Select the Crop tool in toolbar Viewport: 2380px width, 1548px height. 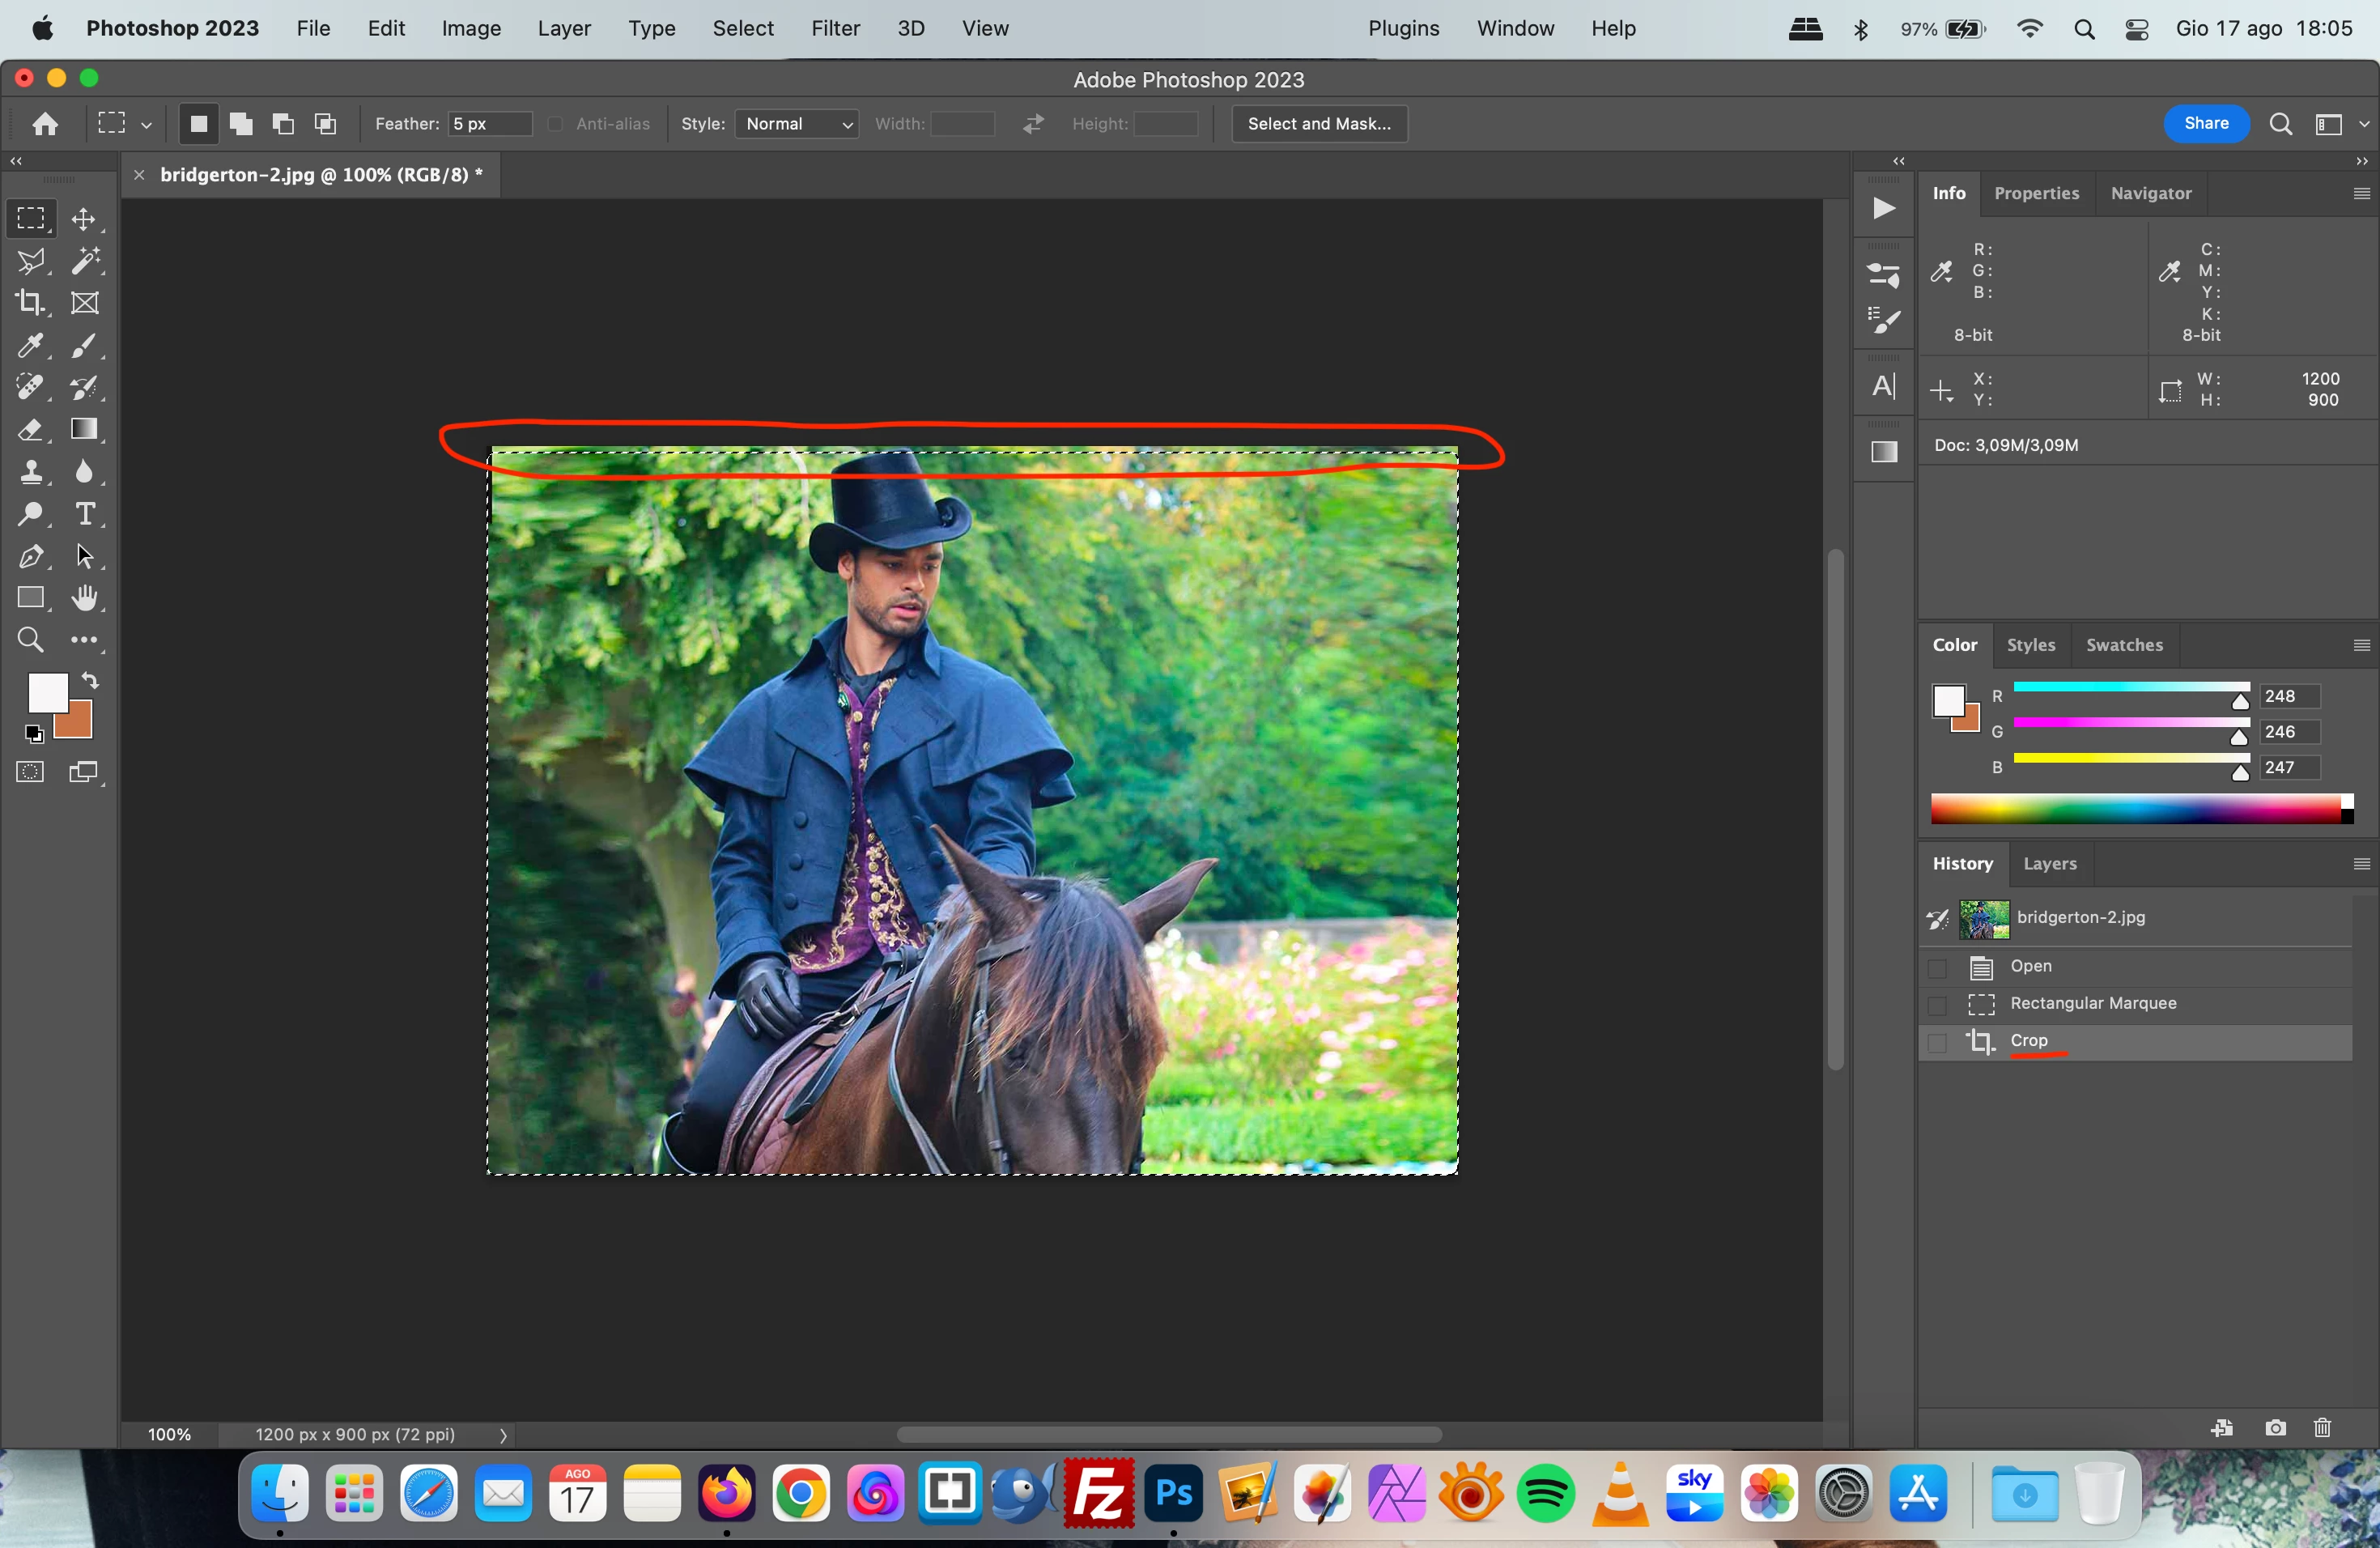[x=30, y=303]
